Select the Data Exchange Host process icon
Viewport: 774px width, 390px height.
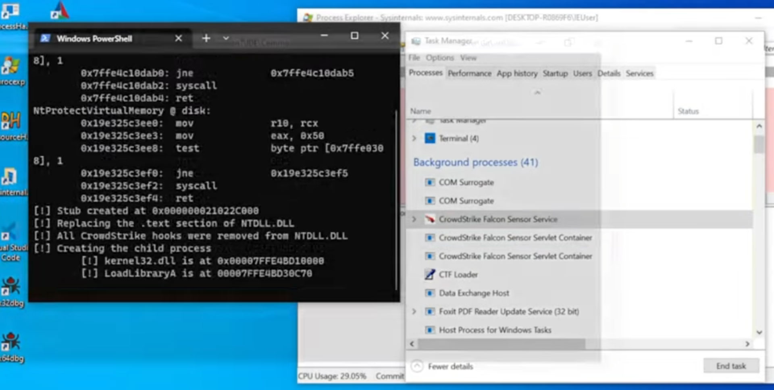[430, 293]
